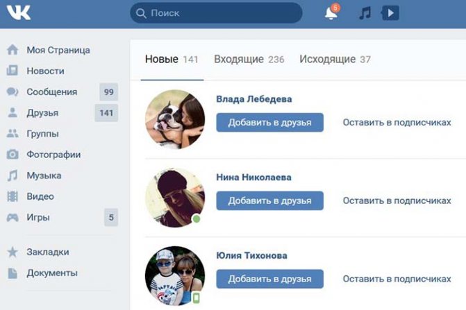This screenshot has height=310, width=466.
Task: Switch to the Исходящие tab
Action: 335,60
